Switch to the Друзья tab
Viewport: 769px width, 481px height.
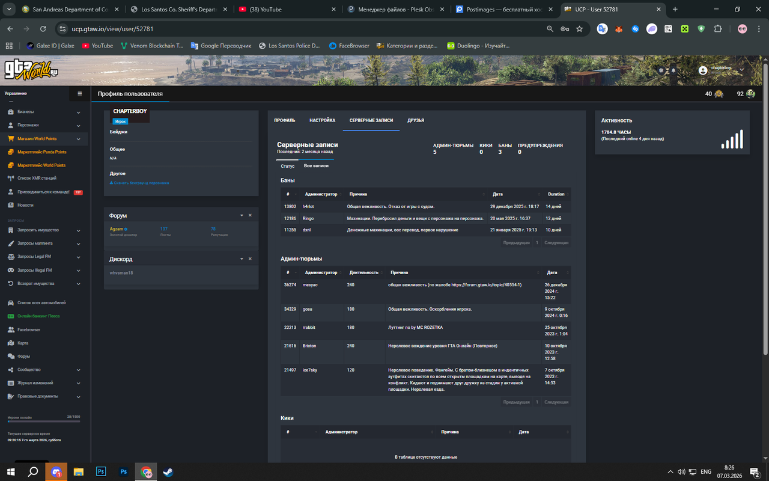pos(416,120)
